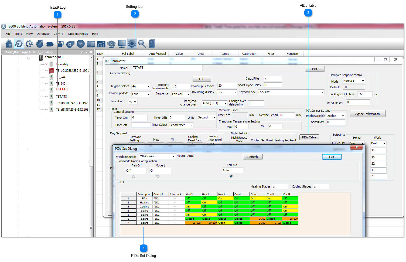Click the Name field containing TSTAT8
This screenshot has height=262, width=406.
[x=167, y=68]
